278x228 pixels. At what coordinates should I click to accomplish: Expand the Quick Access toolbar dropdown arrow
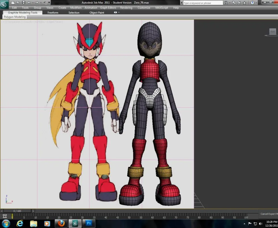click(49, 3)
